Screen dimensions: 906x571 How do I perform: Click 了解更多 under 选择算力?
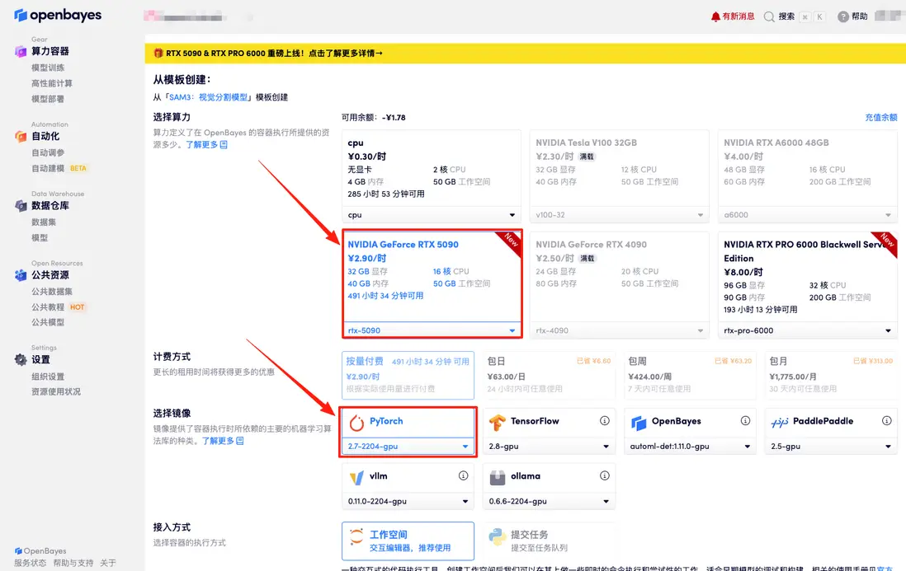pos(206,145)
